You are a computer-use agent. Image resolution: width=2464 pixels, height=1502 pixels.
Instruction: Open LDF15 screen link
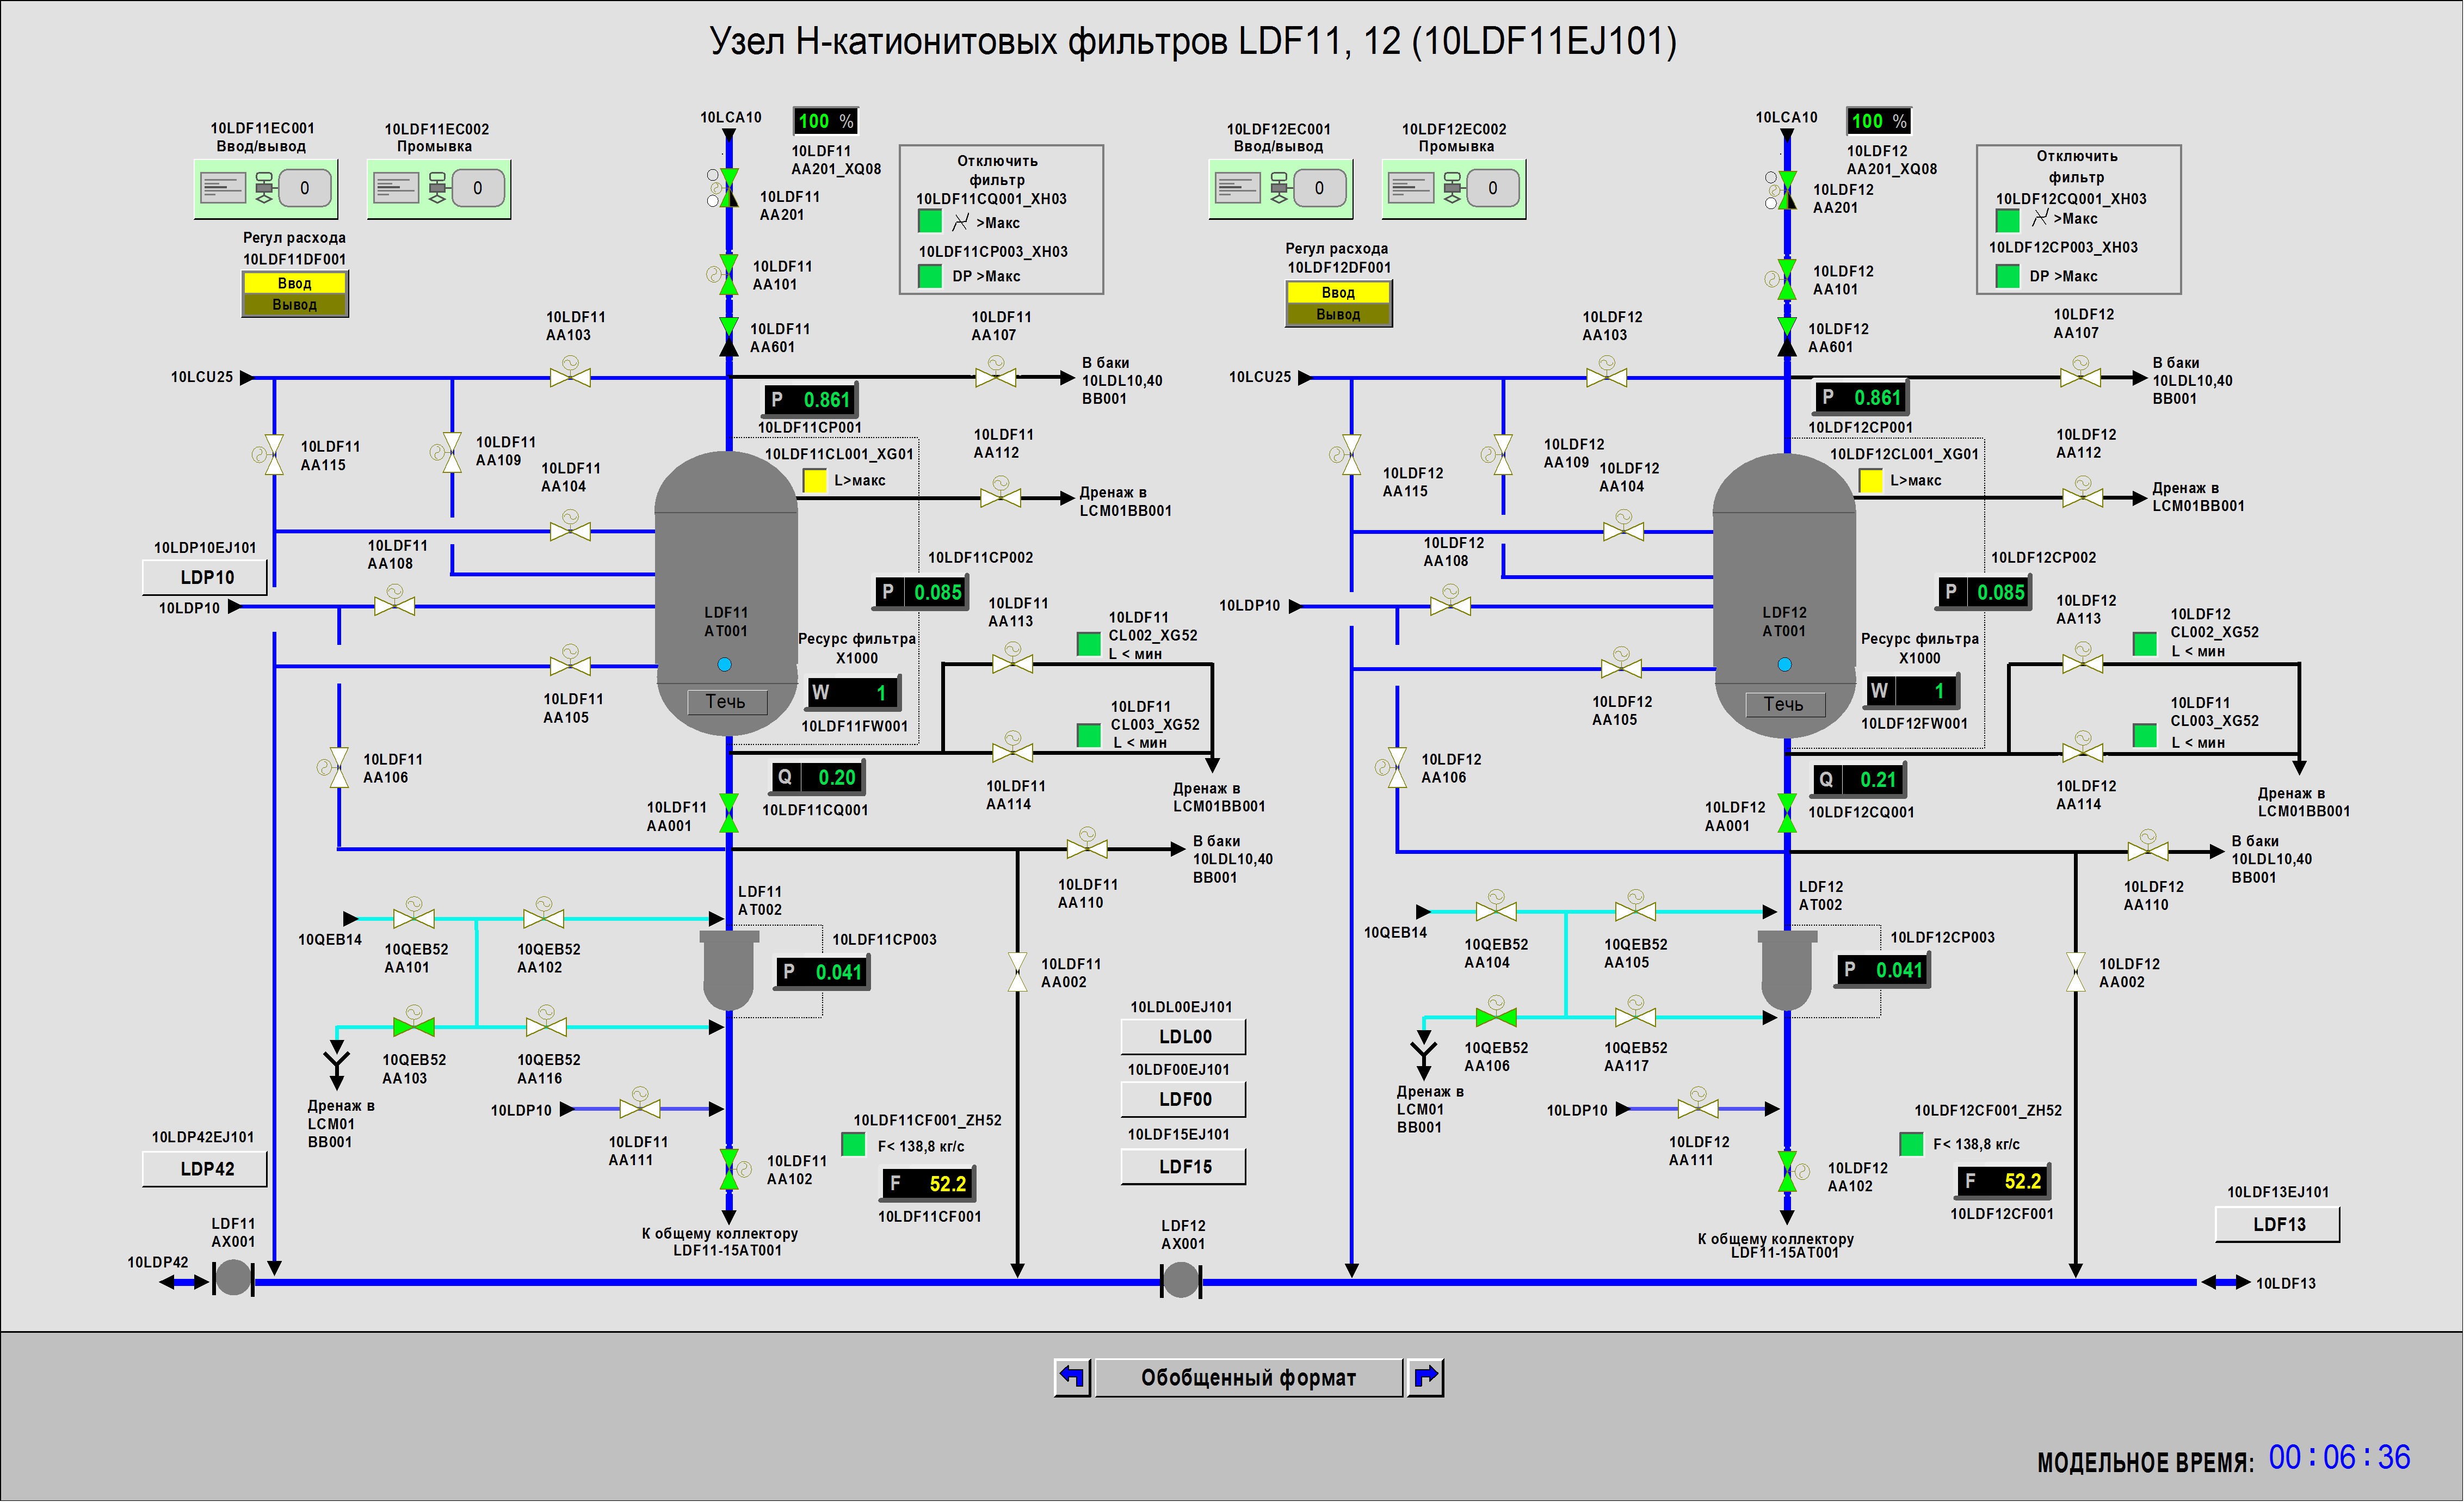click(1183, 1166)
